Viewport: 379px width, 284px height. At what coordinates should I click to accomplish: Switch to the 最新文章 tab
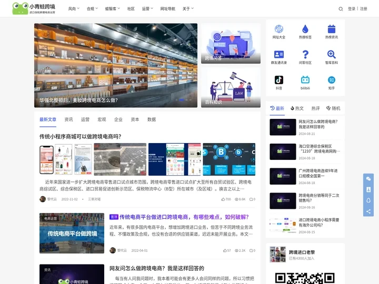point(48,119)
